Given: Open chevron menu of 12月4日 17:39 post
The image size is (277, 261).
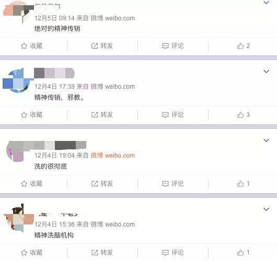Looking at the screenshot, I should [266, 72].
